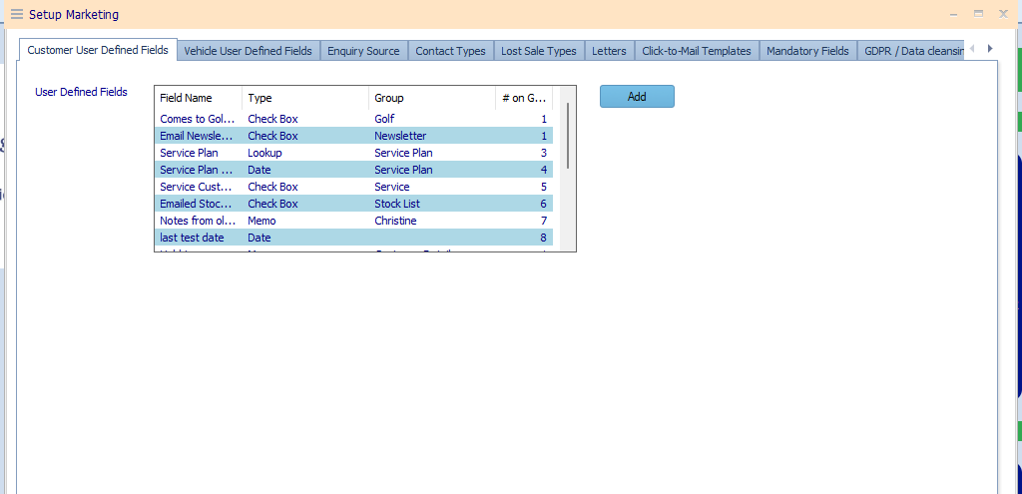Maximize the Setup Marketing window

(978, 14)
